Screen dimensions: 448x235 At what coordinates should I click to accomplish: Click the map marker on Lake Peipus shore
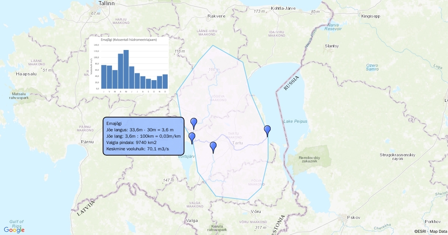click(x=267, y=131)
